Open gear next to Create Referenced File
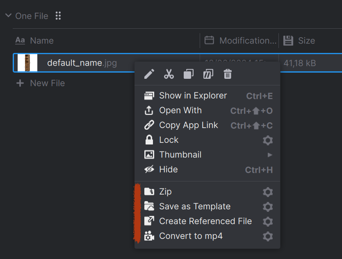 [x=267, y=222]
